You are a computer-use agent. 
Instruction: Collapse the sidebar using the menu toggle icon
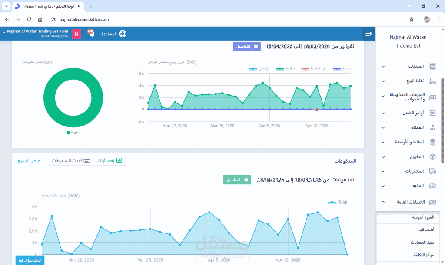[369, 34]
